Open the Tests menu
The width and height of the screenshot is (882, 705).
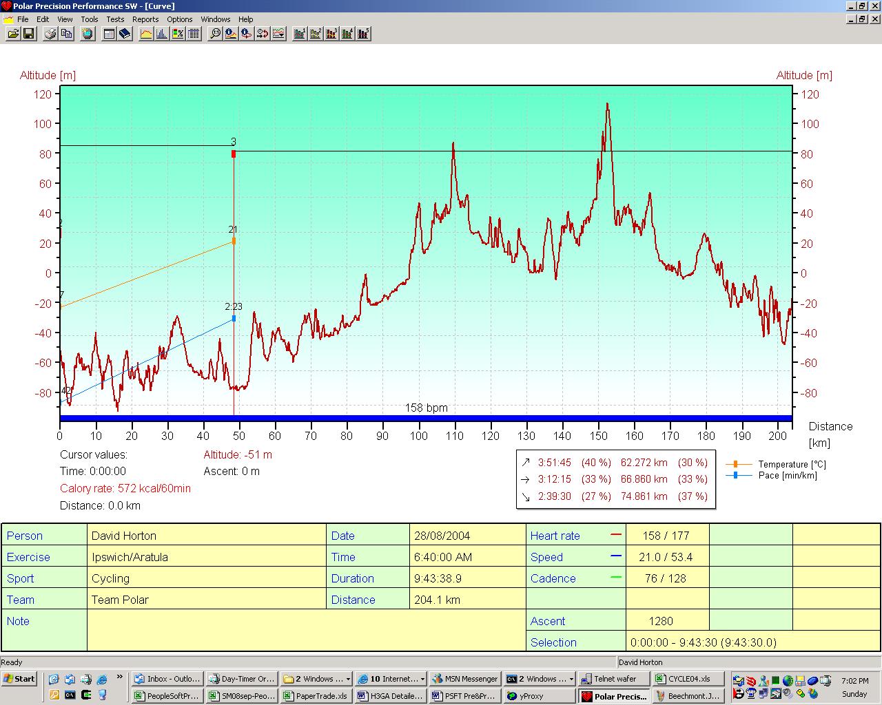click(115, 19)
